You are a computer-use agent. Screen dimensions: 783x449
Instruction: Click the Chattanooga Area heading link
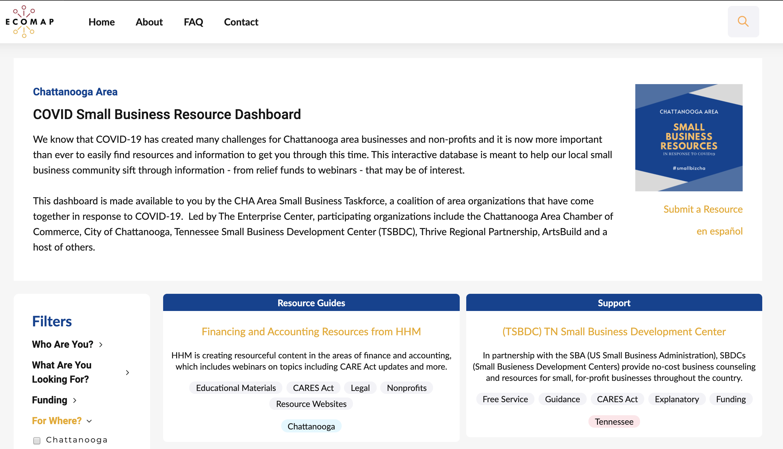[75, 92]
